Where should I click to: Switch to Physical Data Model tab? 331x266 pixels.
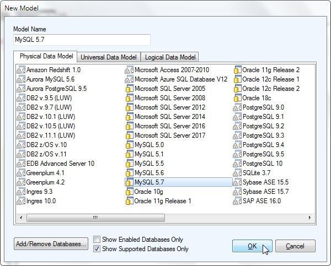coord(45,56)
